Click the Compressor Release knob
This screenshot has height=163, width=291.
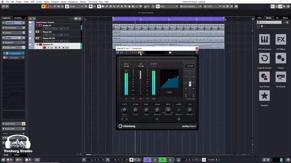pyautogui.click(x=157, y=110)
